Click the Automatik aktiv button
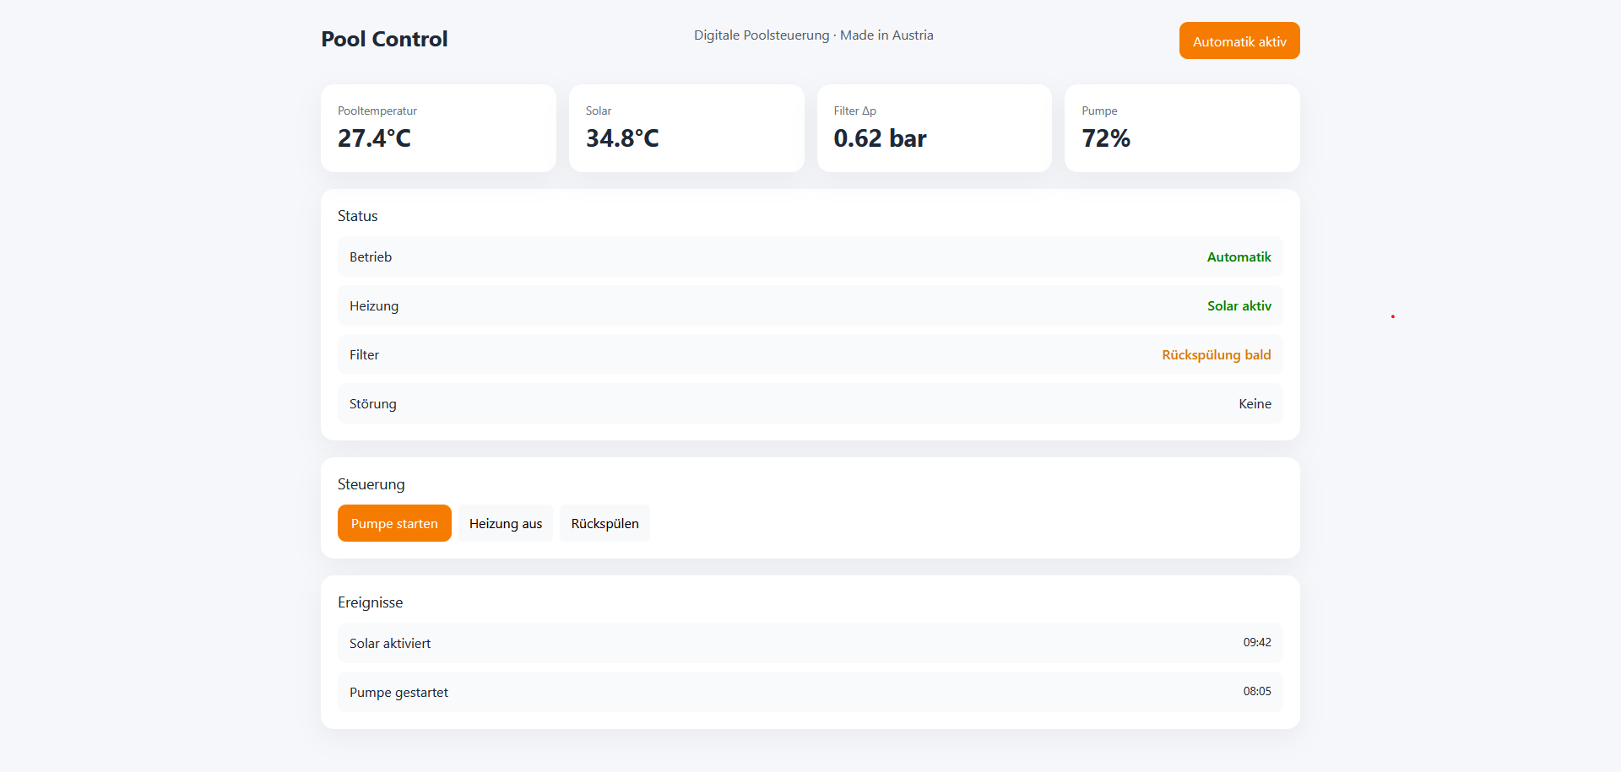Viewport: 1621px width, 772px height. (x=1239, y=40)
